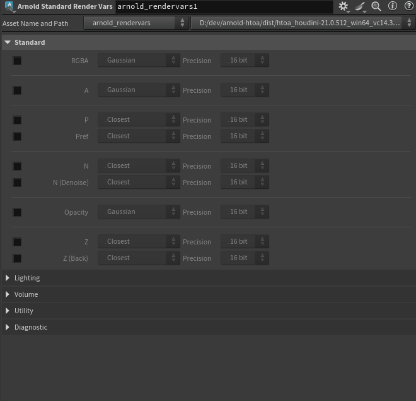
Task: Enable the A render var checkbox
Action: pyautogui.click(x=17, y=90)
